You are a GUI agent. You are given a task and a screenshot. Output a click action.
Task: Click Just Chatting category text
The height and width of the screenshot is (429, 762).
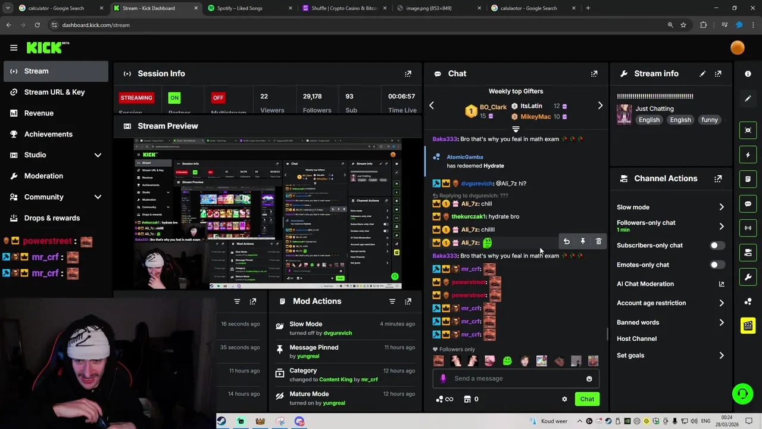click(x=654, y=109)
